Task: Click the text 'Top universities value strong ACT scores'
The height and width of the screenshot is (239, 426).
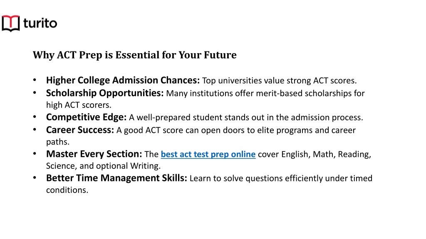Action: [279, 80]
